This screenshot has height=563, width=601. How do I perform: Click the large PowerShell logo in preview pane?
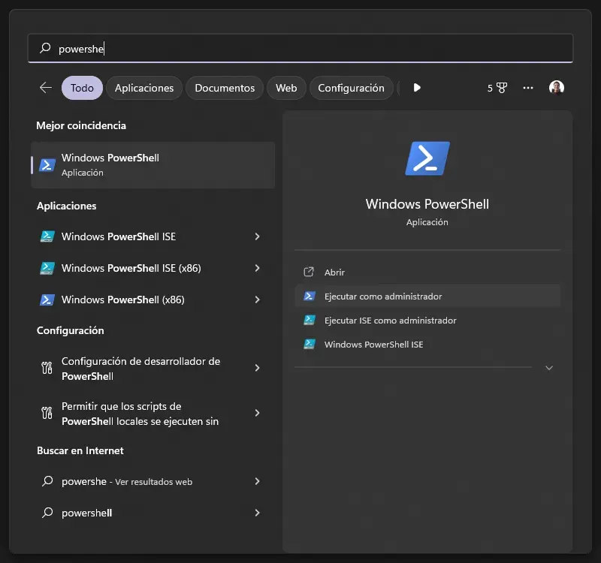point(427,158)
